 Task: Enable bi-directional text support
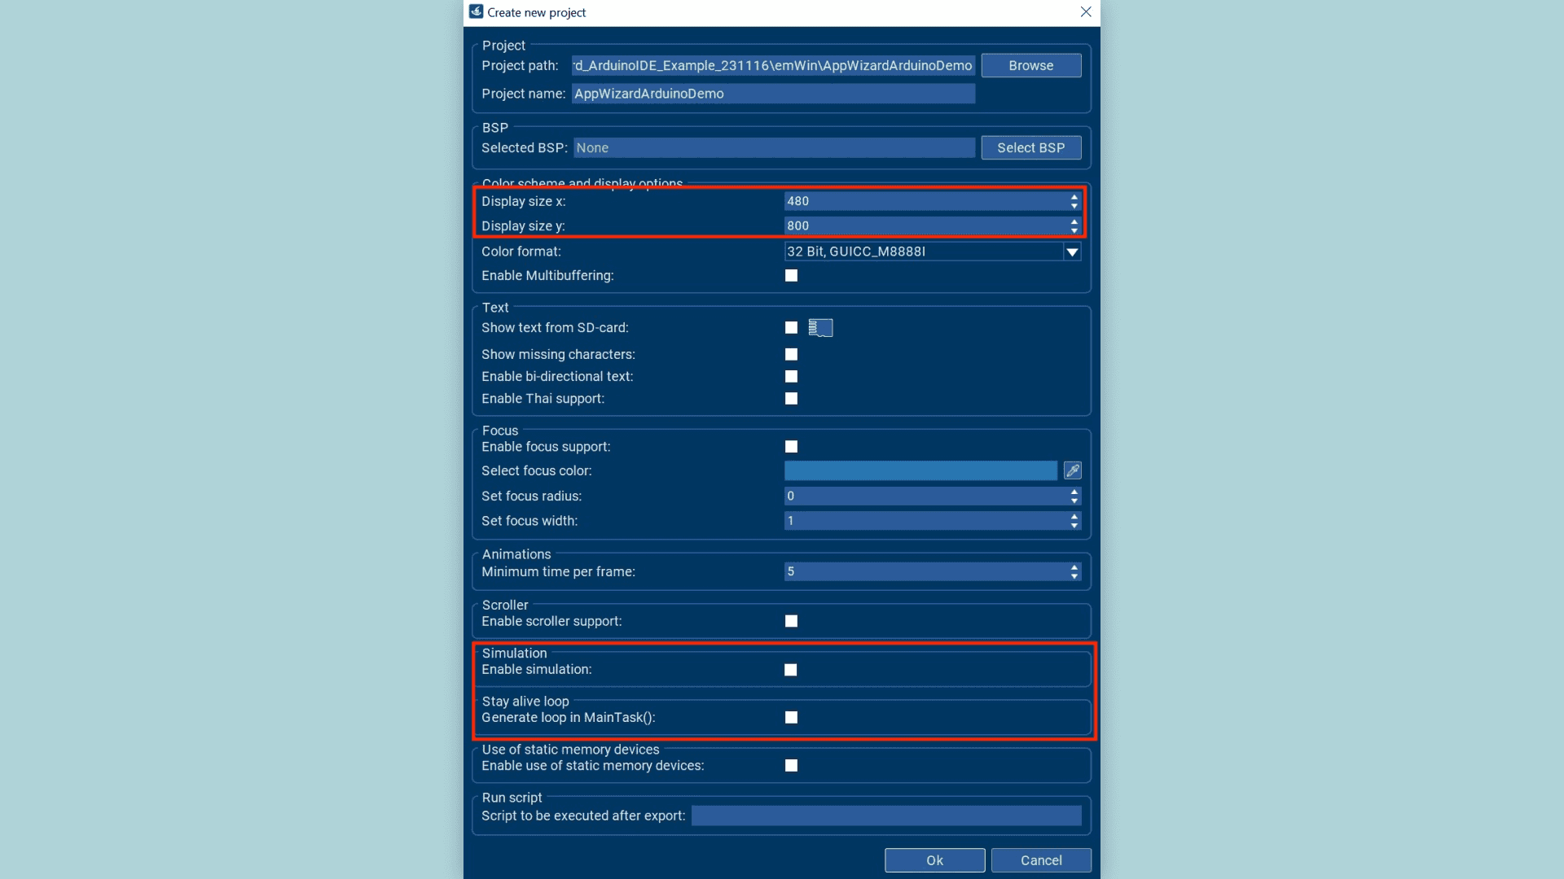pos(791,376)
